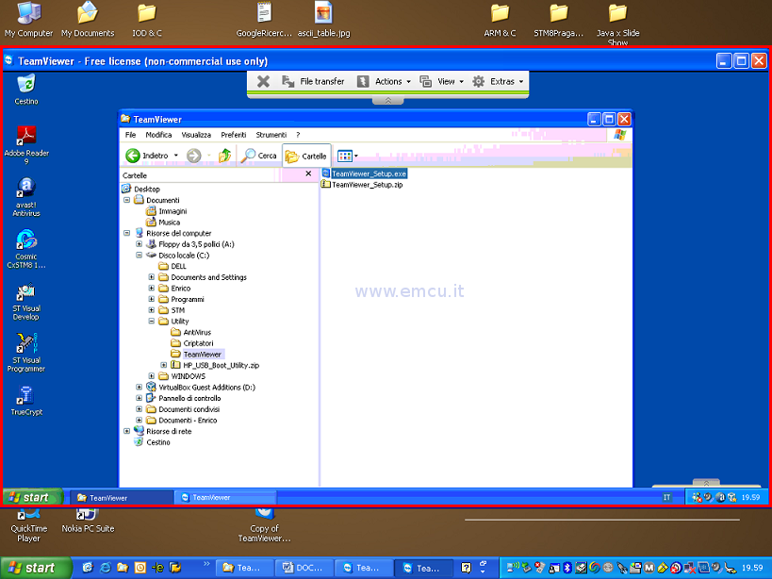Open the ? help menu
Screen dimensions: 772x579
(298, 135)
